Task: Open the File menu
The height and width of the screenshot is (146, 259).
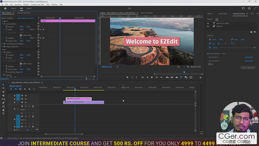Action: click(2, 4)
